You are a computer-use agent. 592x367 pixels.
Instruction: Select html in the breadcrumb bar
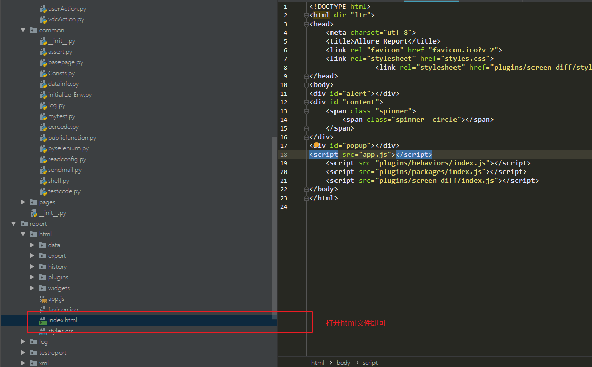click(318, 362)
